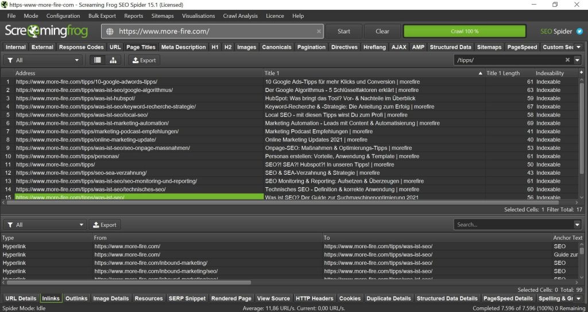Switch to the Images tab
The height and width of the screenshot is (312, 588).
(246, 47)
